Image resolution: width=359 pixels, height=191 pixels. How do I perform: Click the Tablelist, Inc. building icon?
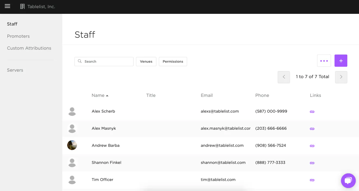22,7
